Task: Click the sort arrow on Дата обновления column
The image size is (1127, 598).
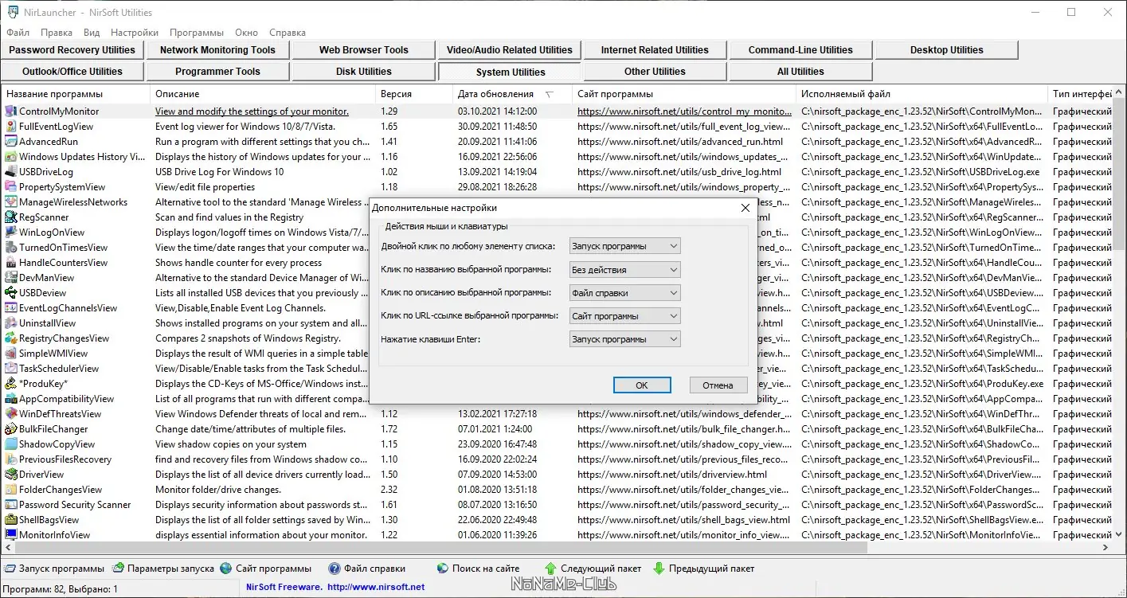Action: (549, 94)
